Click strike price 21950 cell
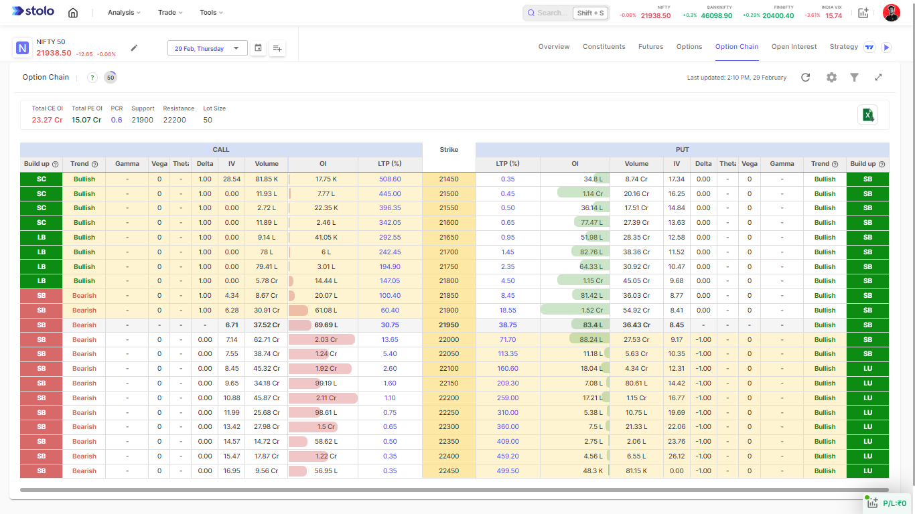This screenshot has height=514, width=915. [449, 325]
